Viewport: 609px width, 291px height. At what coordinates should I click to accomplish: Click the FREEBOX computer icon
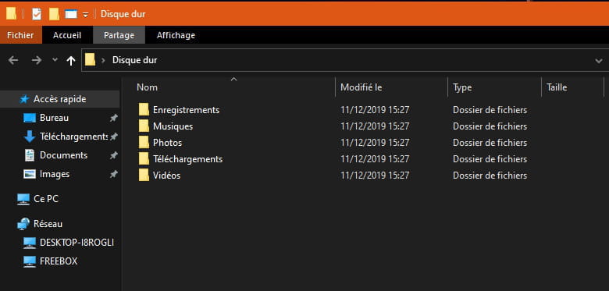coord(30,261)
